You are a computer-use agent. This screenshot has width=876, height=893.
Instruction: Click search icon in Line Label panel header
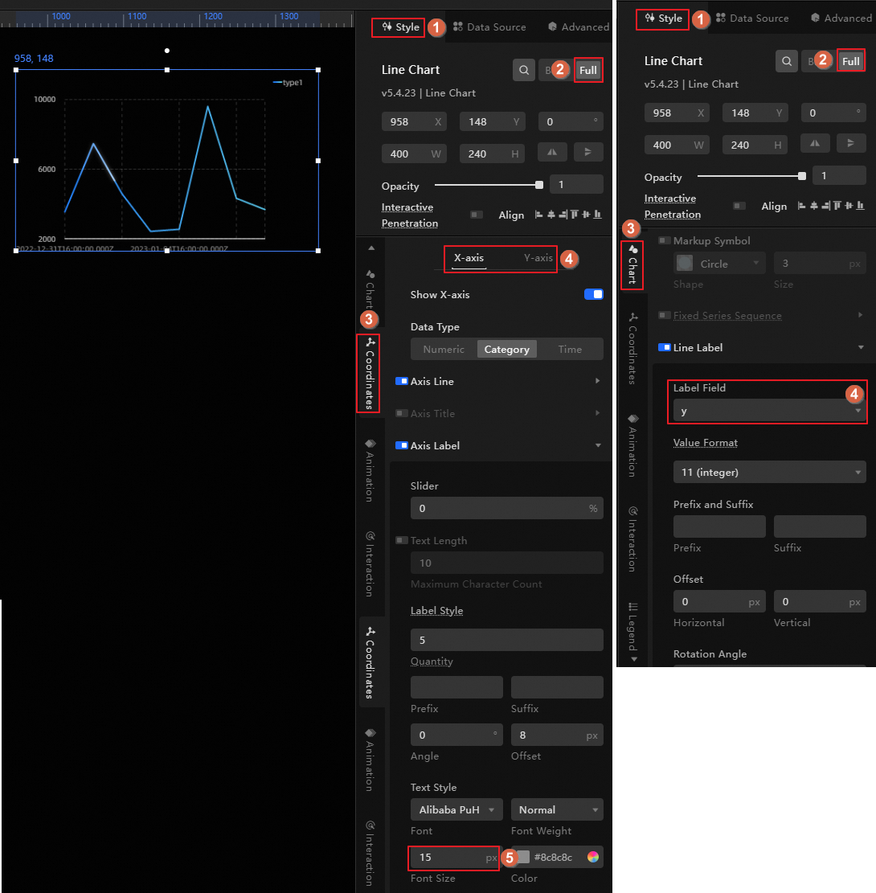pos(786,61)
